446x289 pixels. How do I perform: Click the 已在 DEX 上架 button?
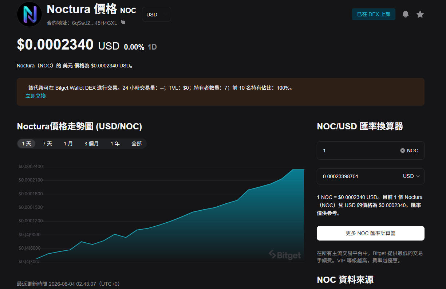(x=374, y=14)
